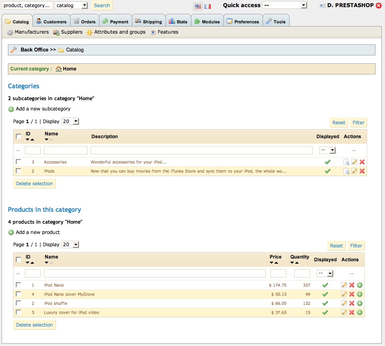
Task: Open the Displayed filter dropdown in Categories table
Action: click(328, 150)
